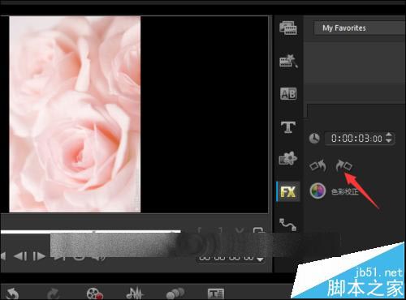The image size is (406, 300).
Task: Open the Transition (AB) library
Action: pyautogui.click(x=288, y=94)
